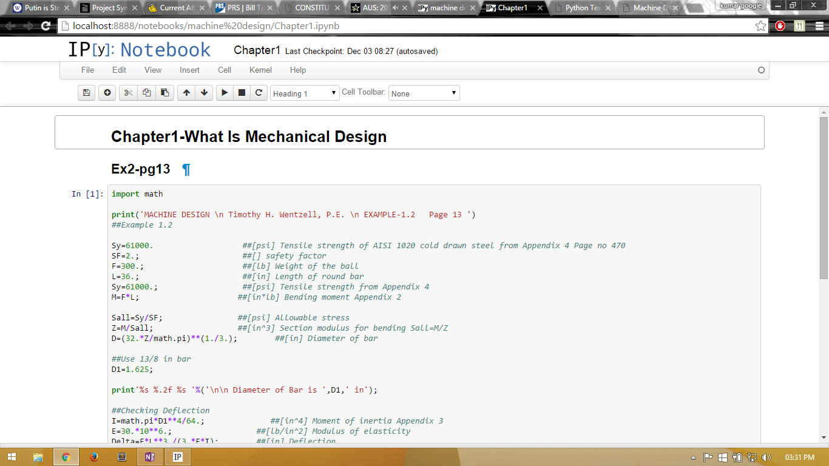Copy the selected cell from the toolbar
This screenshot has height=466, width=829.
pyautogui.click(x=146, y=93)
